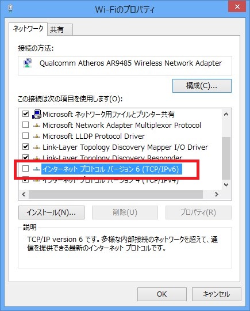Click the horizontal scrollbar thumb

click(116, 194)
